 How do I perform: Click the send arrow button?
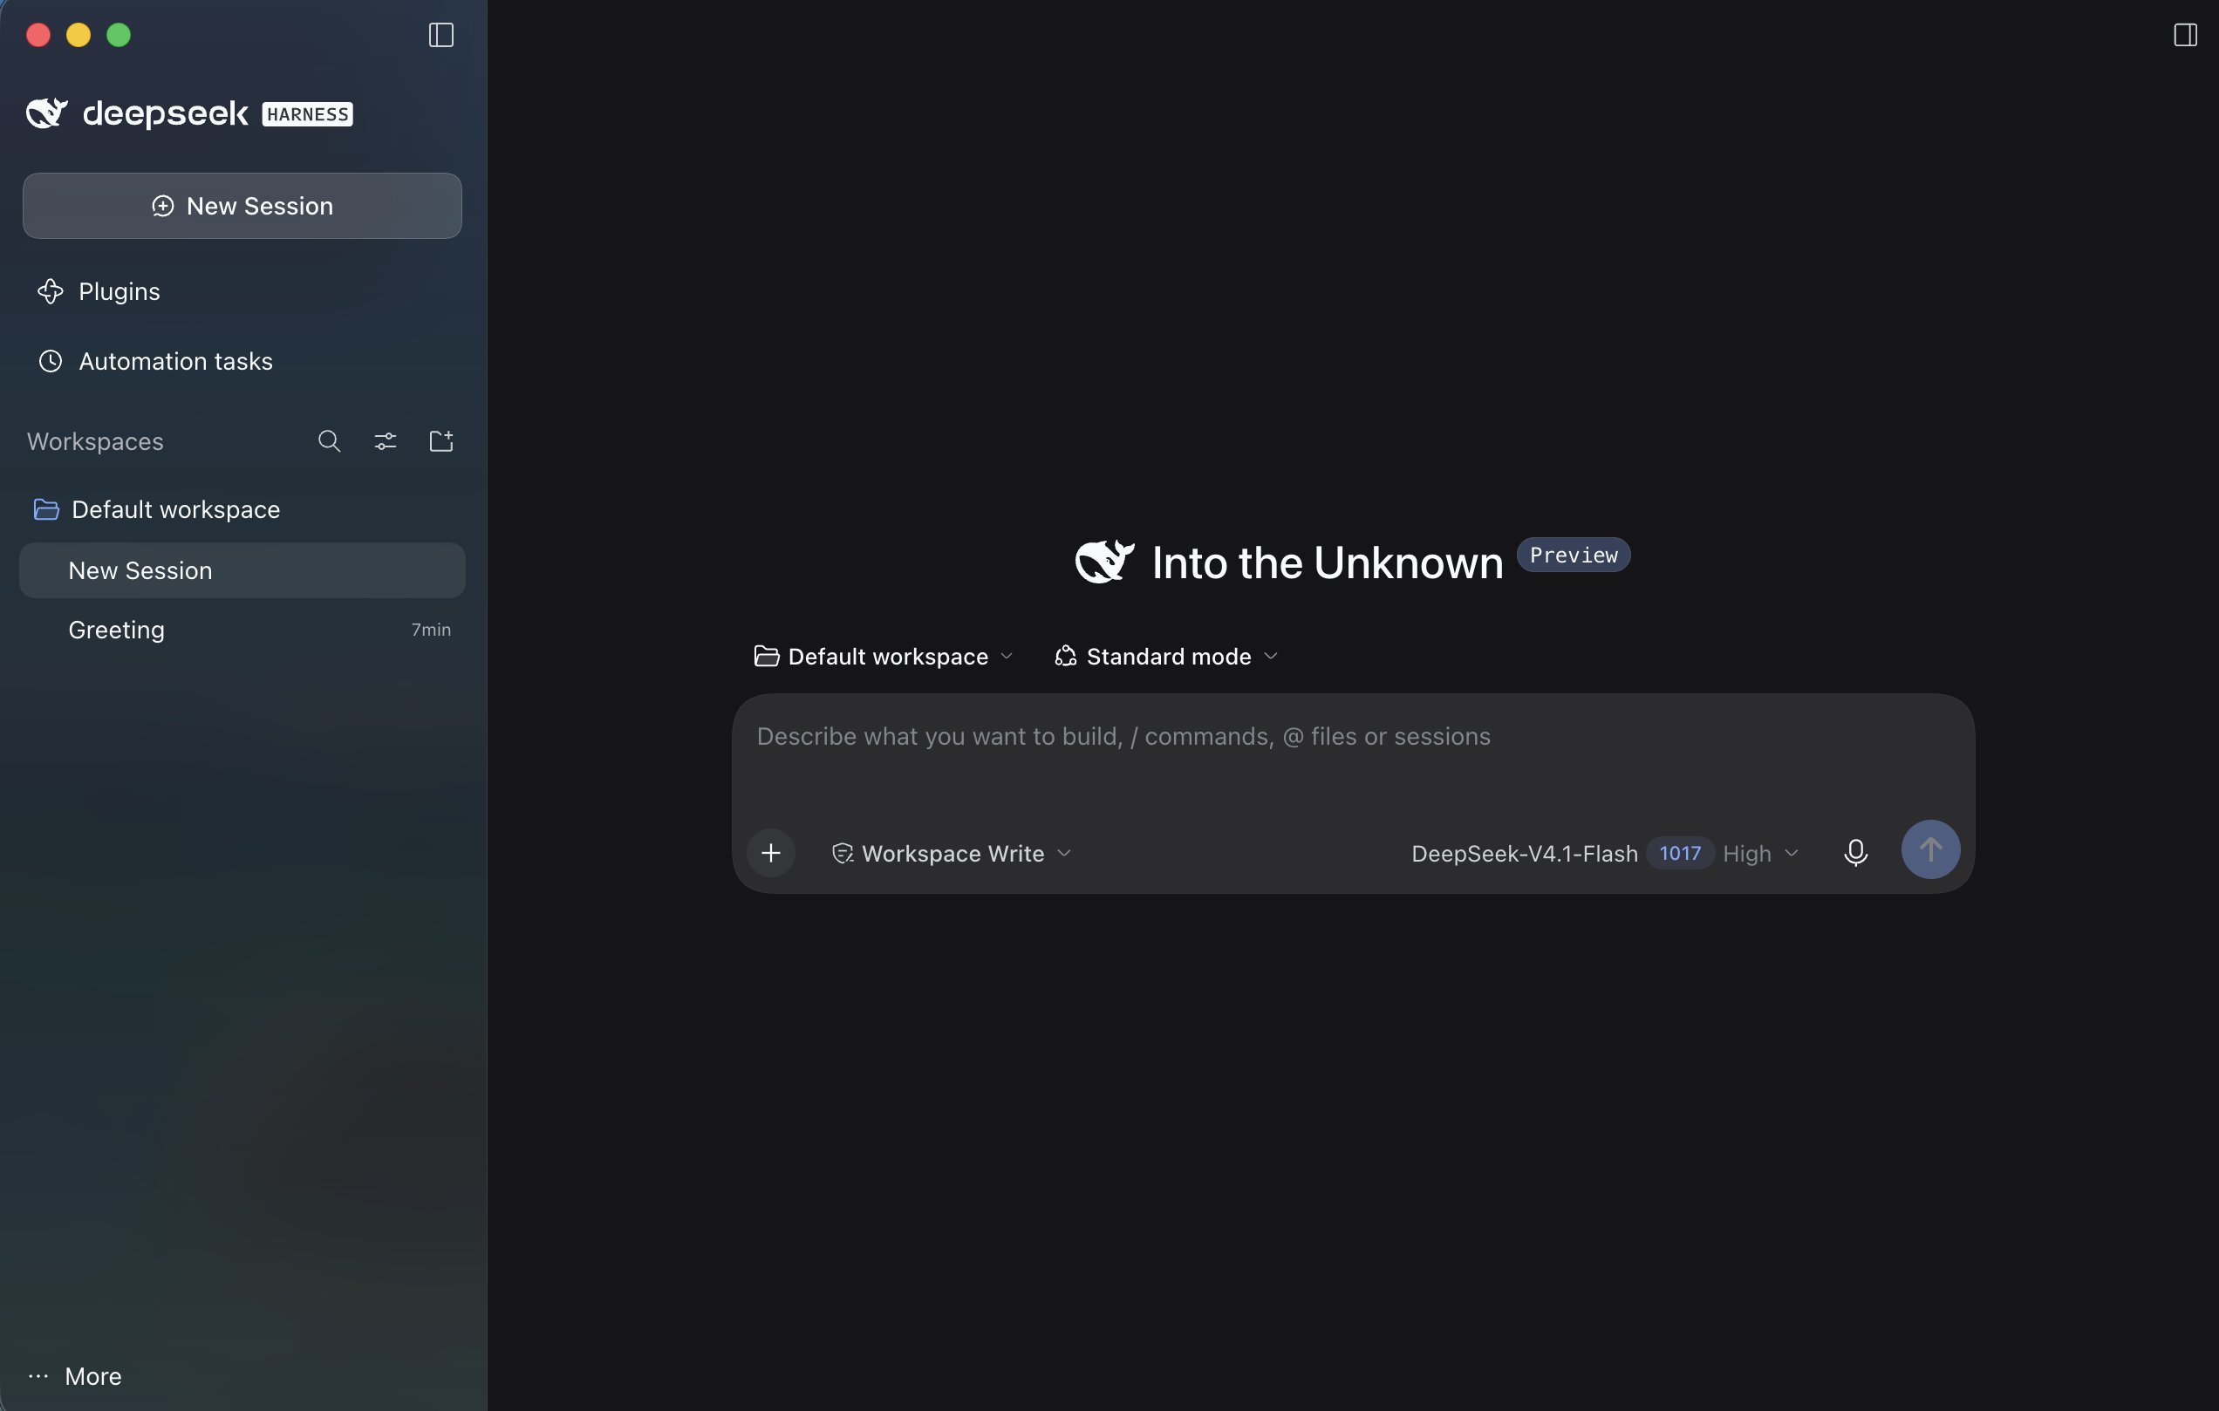tap(1930, 849)
